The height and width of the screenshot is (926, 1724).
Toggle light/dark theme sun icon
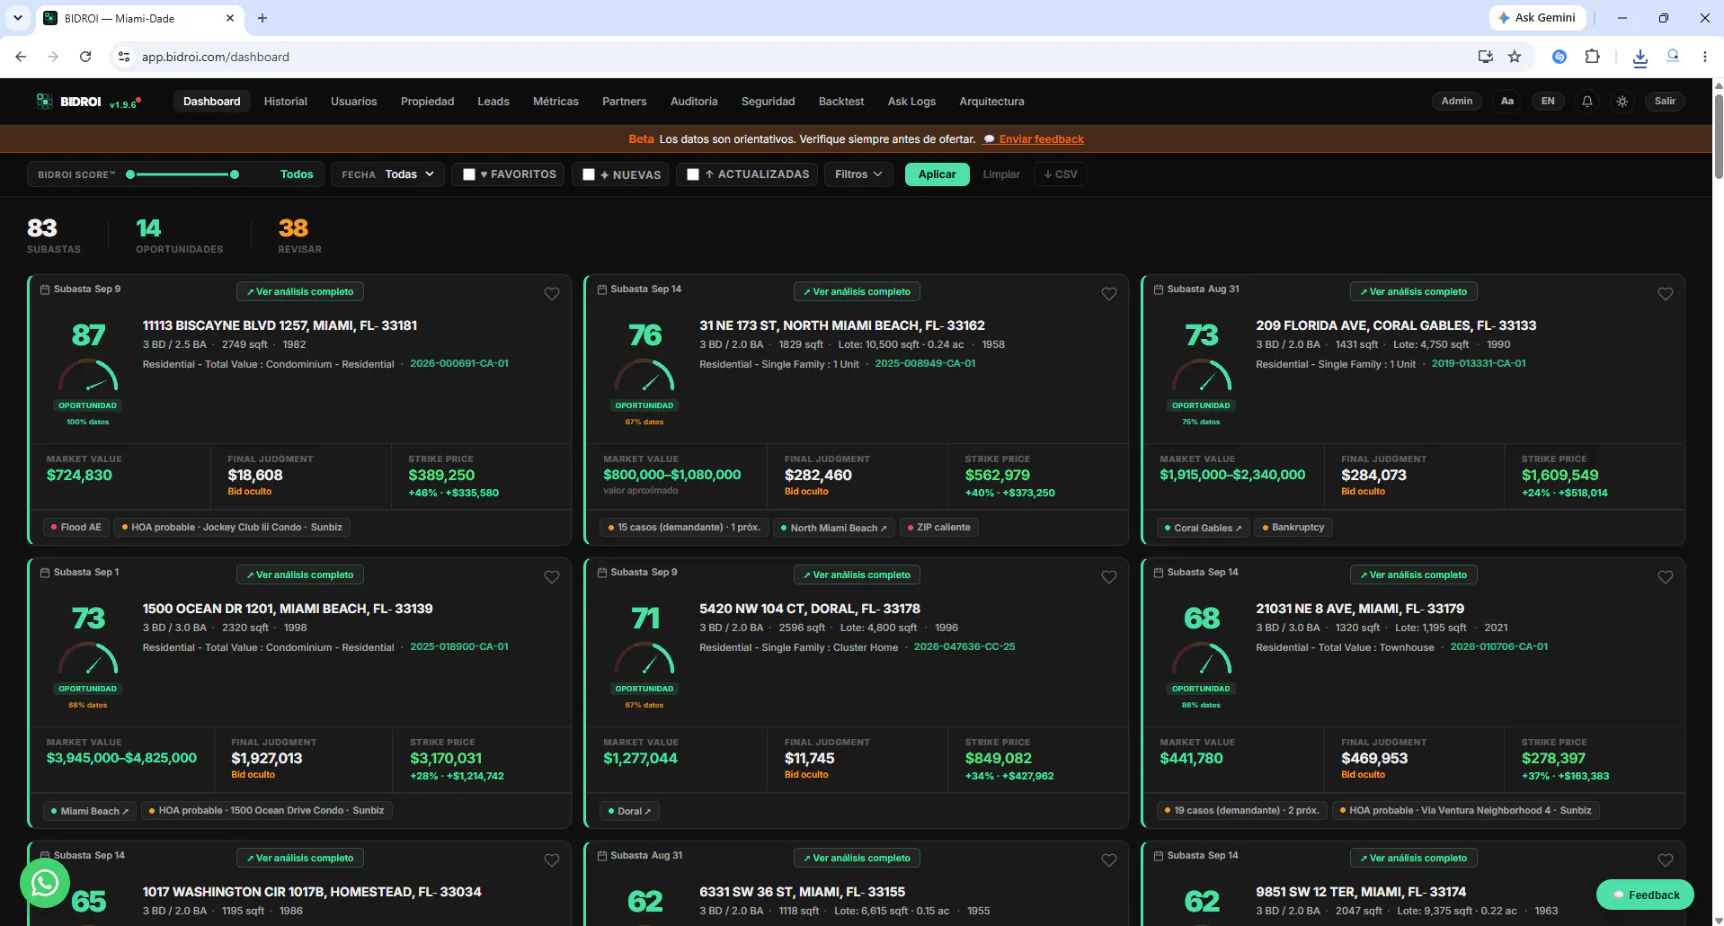1622,102
